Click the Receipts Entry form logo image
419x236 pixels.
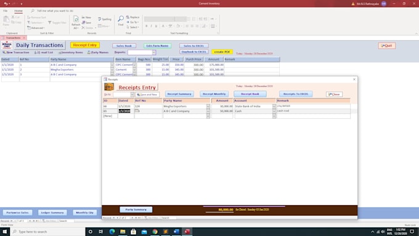point(109,87)
